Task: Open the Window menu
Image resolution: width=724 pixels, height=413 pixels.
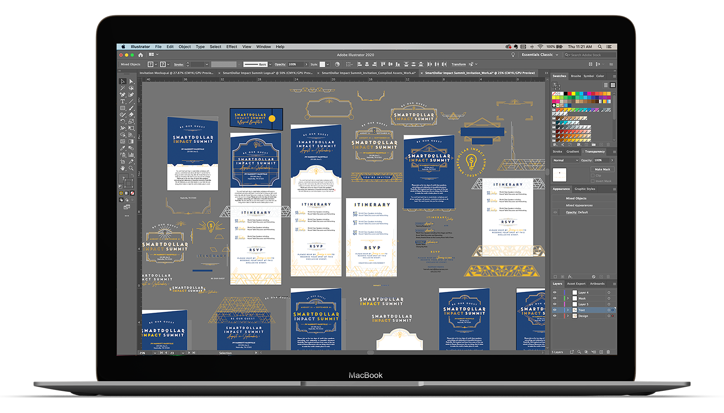Action: pos(263,47)
